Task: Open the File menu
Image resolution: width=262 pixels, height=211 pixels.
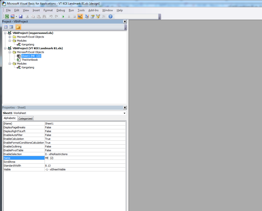Action: (8, 10)
